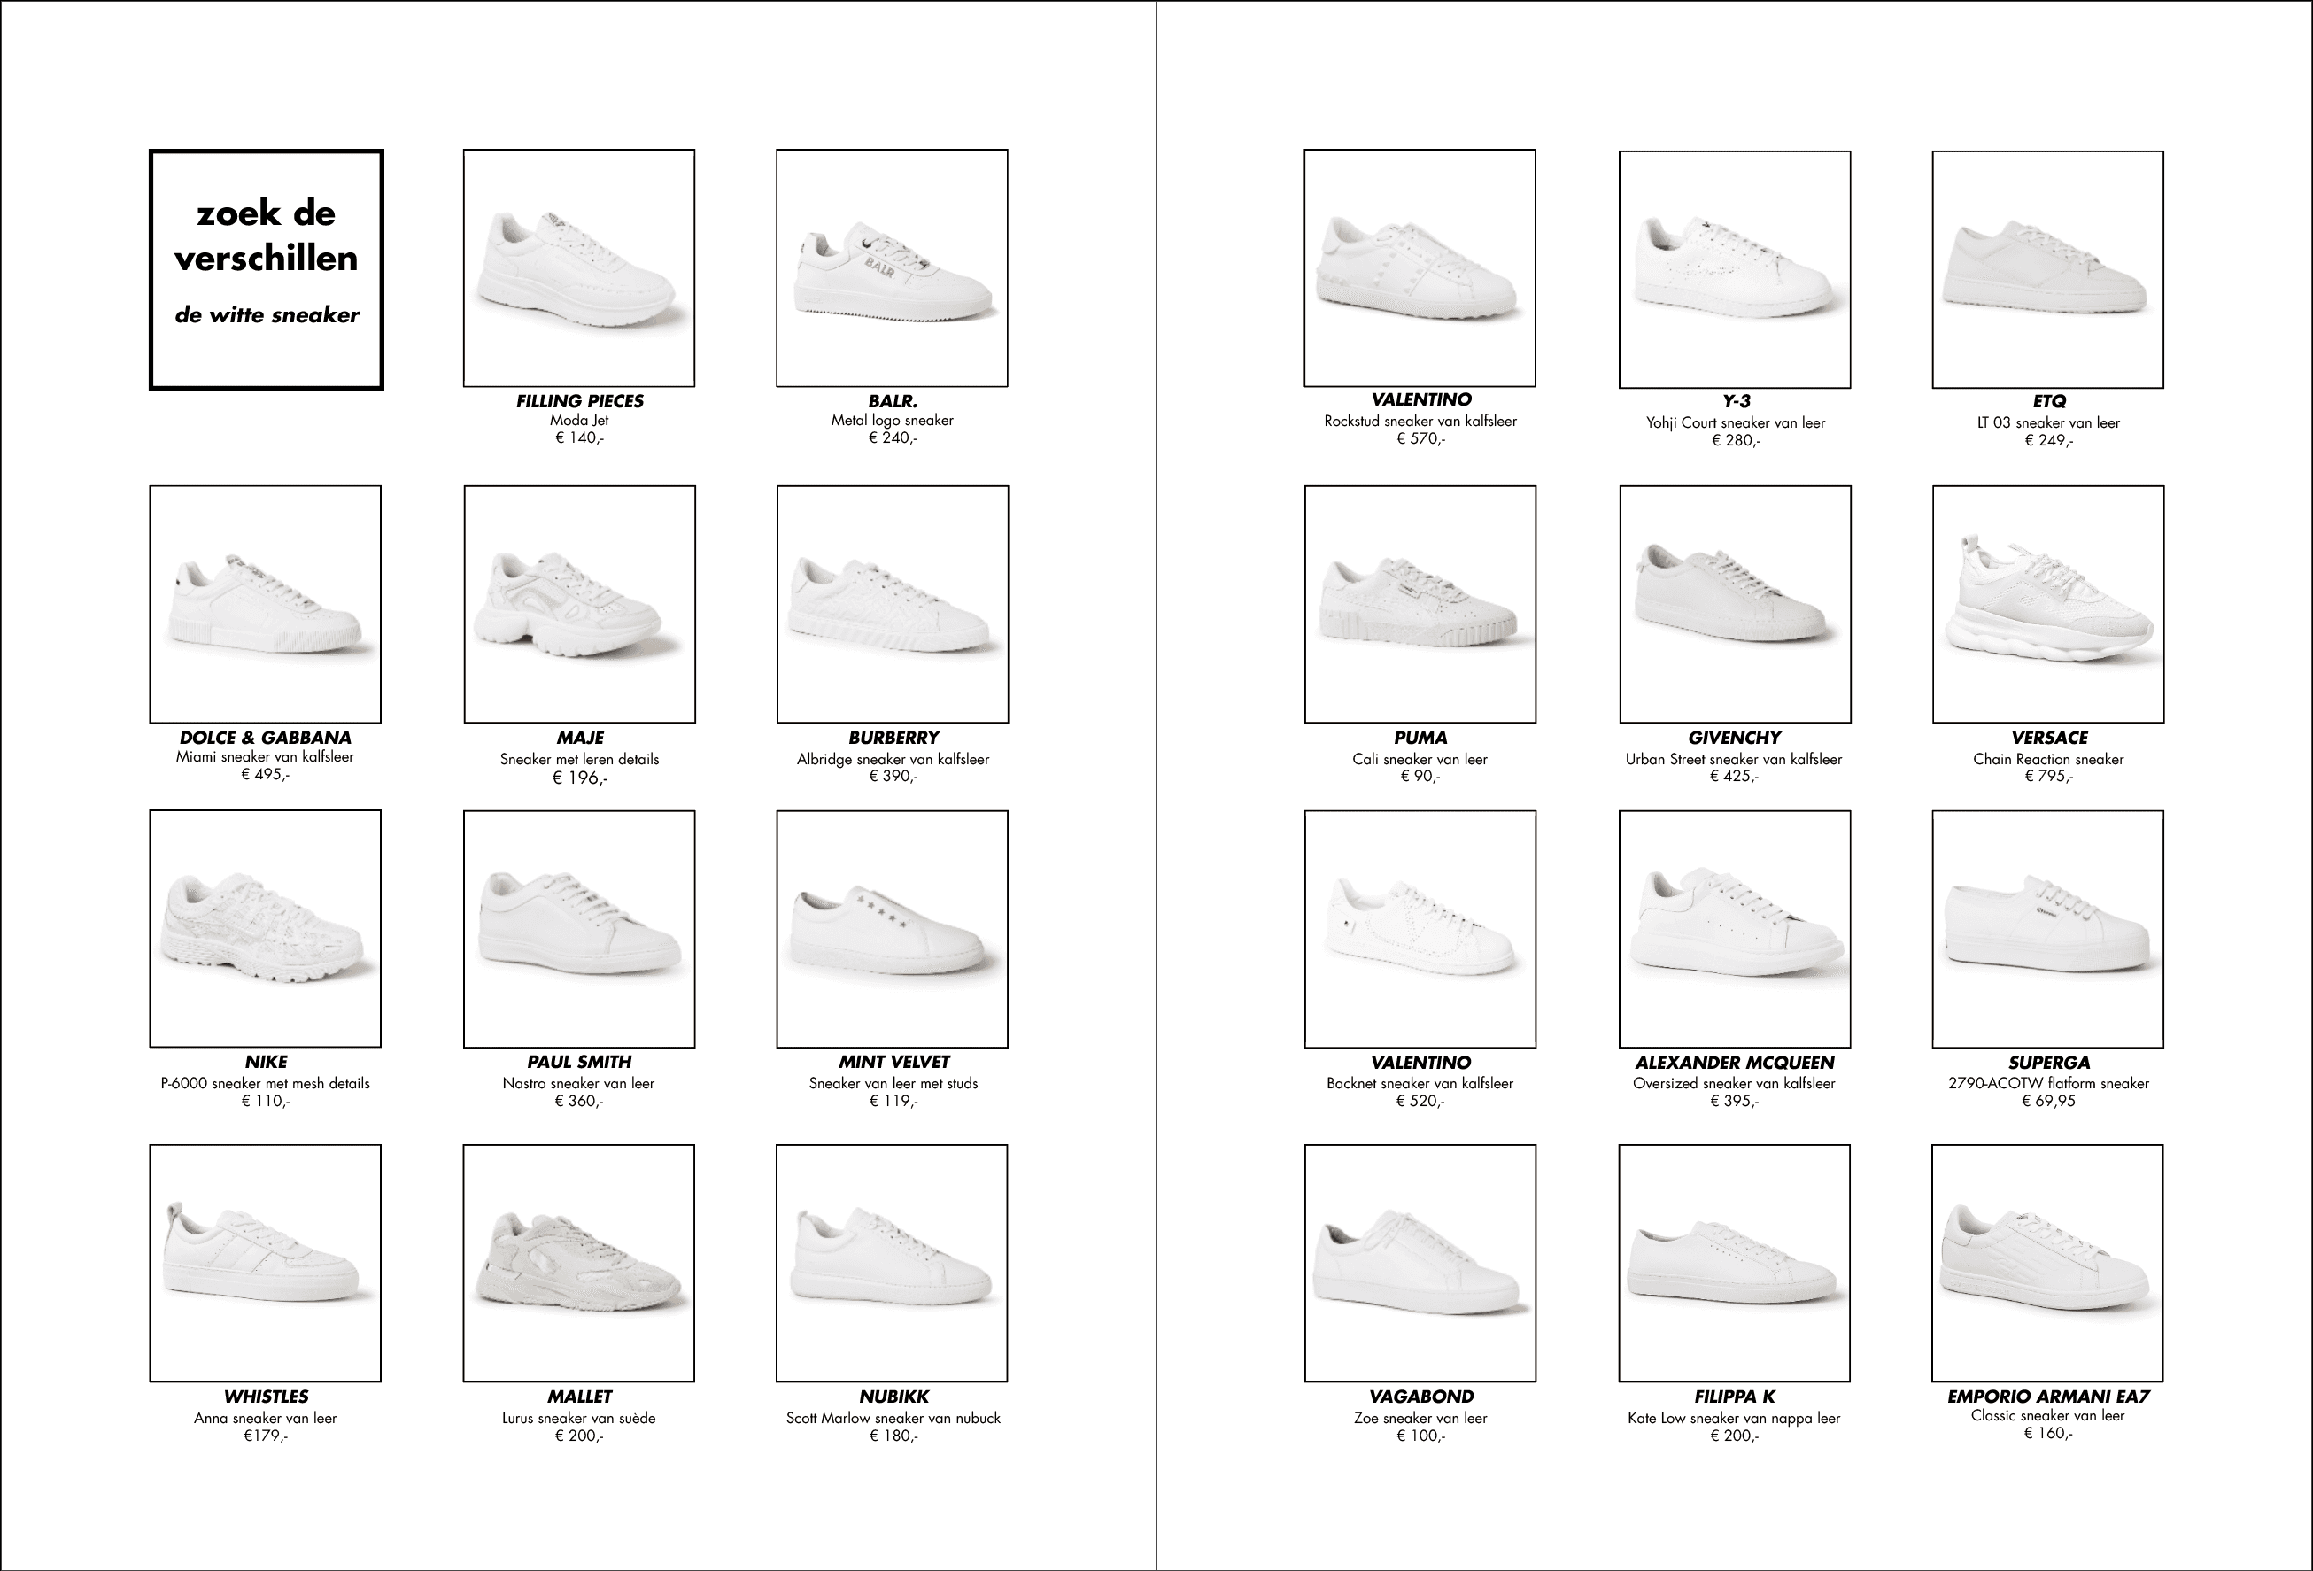Screen dimensions: 2313x1571
Task: Click the "Y-3" brand name
Action: click(1736, 401)
